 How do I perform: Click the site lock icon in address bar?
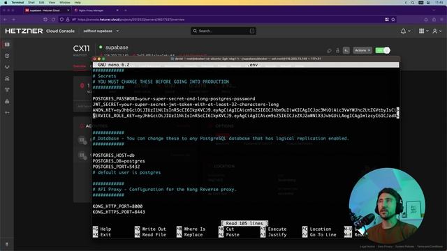68,20
